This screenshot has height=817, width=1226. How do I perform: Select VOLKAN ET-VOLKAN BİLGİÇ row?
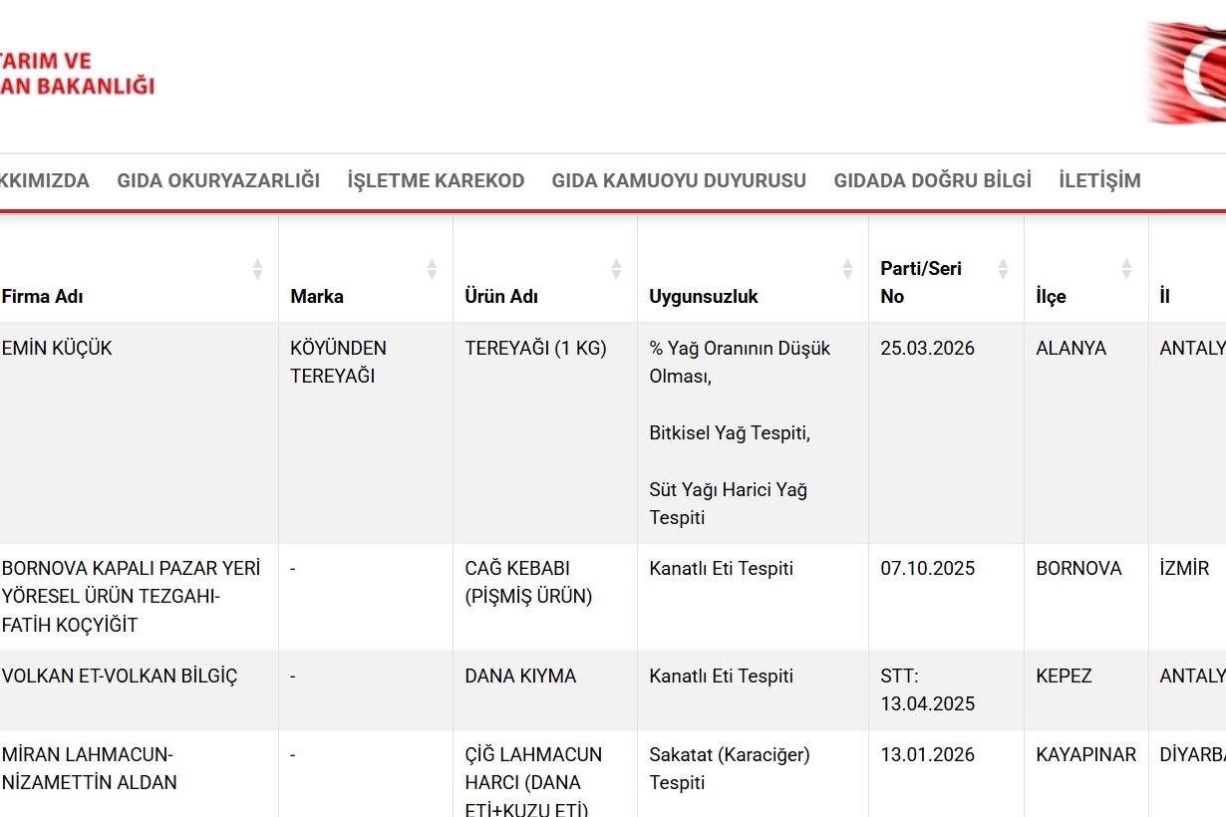pos(120,677)
